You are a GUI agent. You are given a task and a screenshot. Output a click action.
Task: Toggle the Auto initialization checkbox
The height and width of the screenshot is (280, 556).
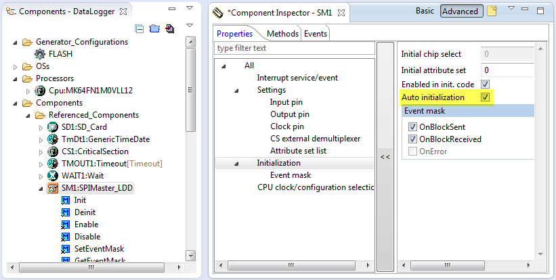click(485, 97)
